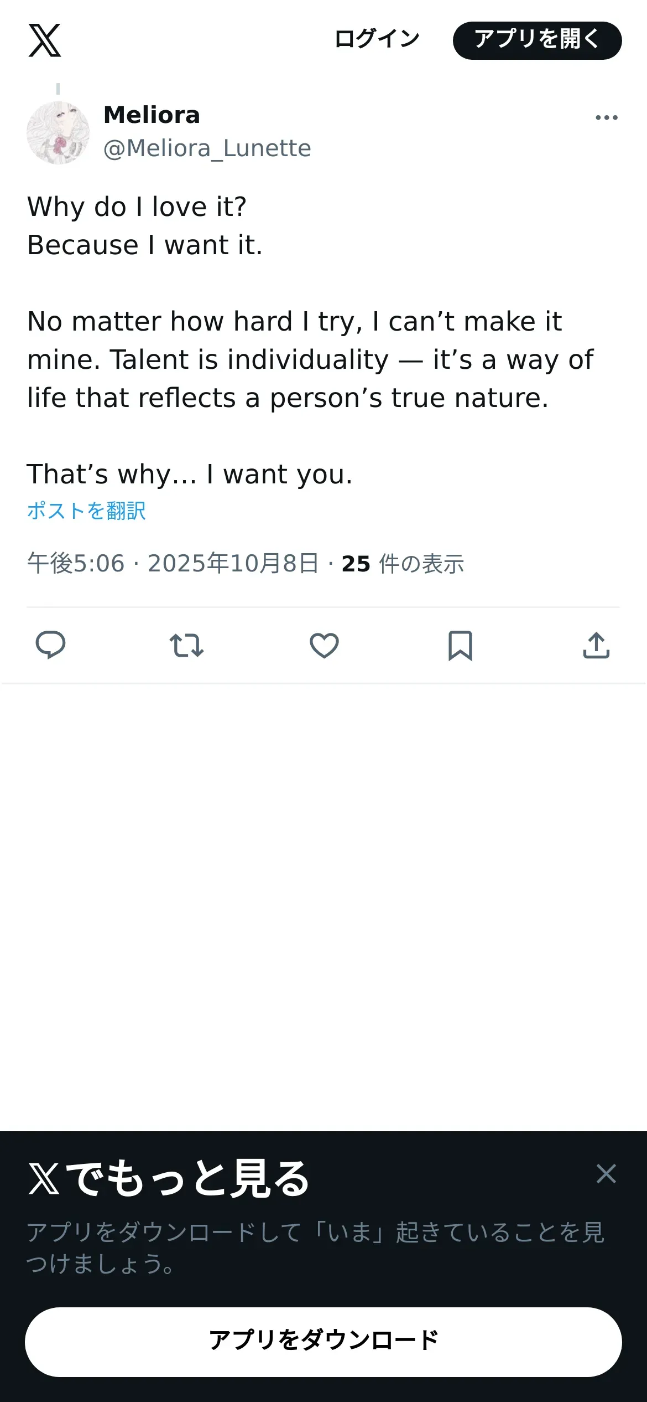Open the reply comment icon
This screenshot has height=1402, width=647.
(x=50, y=645)
